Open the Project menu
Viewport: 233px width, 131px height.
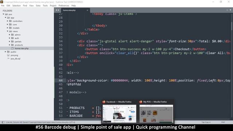tap(53, 5)
